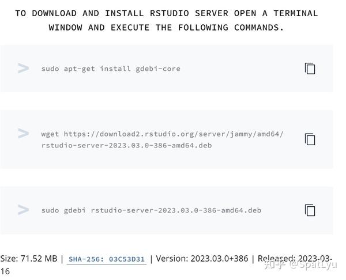
Task: Click the rstudio-server-2023.03.0-386-amd64.deb line under wget
Action: click(127, 146)
